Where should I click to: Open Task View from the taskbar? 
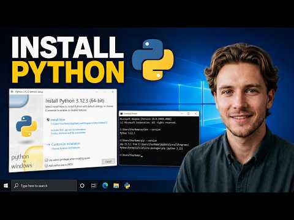tap(94, 186)
